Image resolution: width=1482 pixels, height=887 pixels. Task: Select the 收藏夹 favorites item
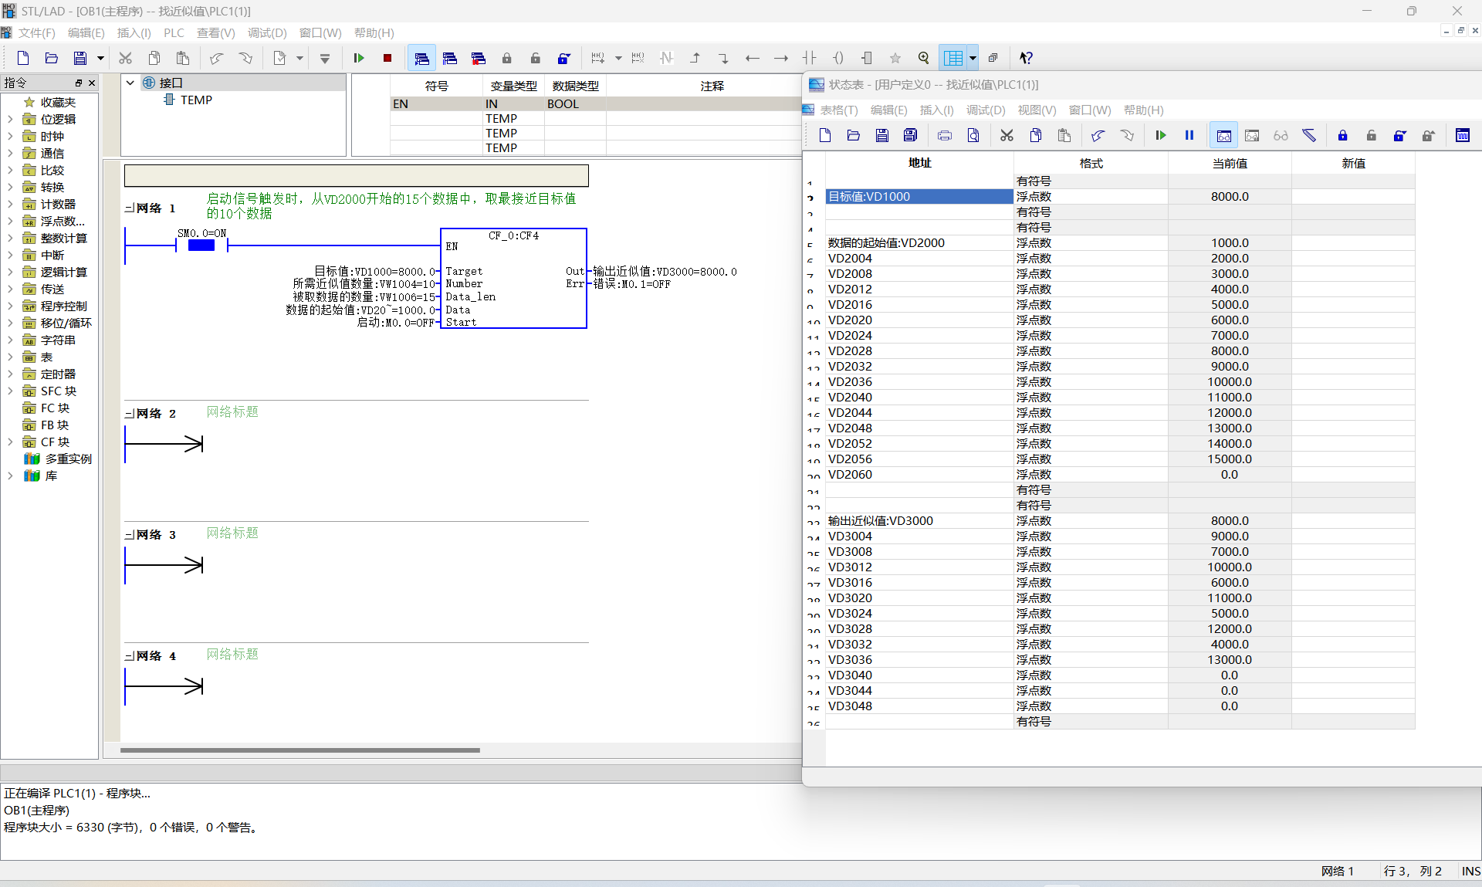[58, 102]
